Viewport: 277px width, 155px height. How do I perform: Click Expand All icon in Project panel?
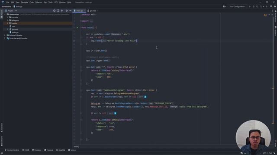[x=58, y=11]
